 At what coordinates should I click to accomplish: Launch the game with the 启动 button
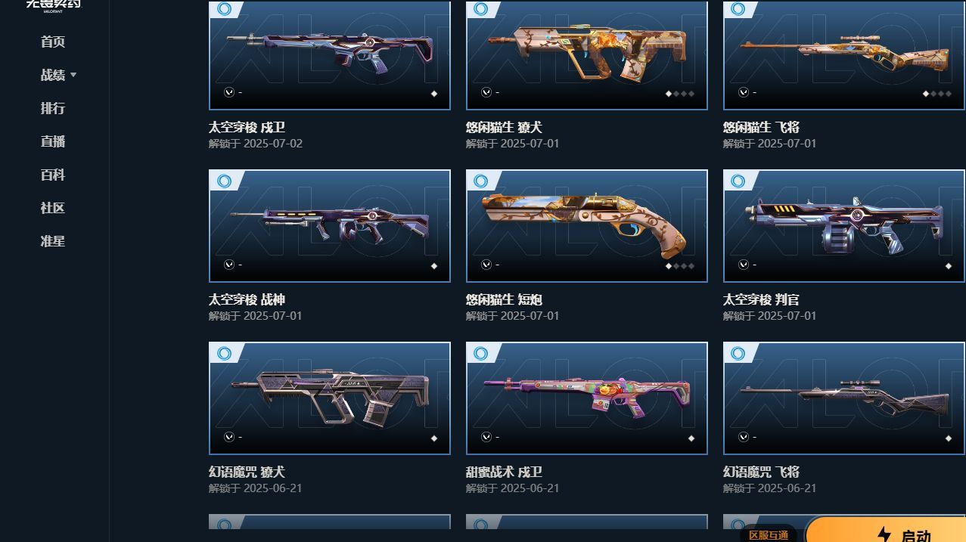point(886,529)
